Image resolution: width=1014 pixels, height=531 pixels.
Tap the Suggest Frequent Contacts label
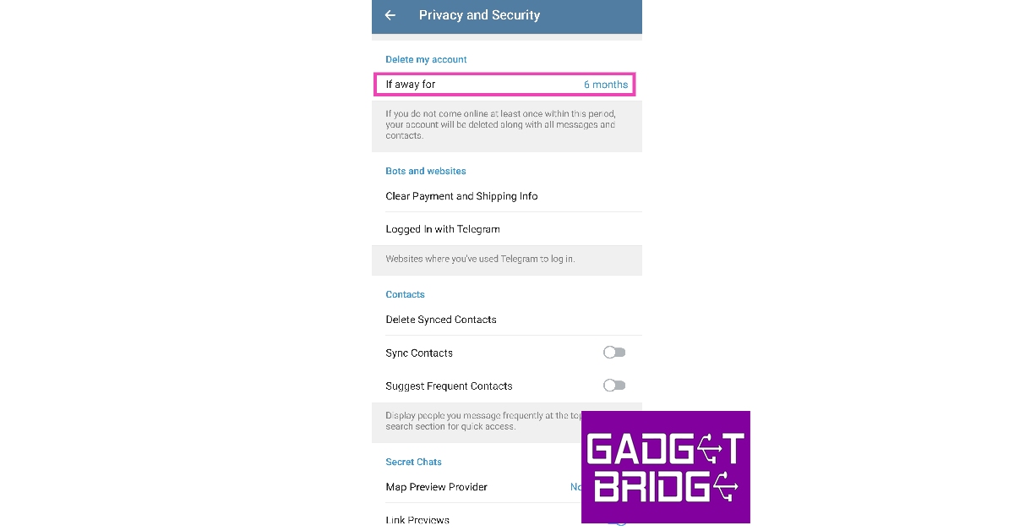click(x=449, y=386)
